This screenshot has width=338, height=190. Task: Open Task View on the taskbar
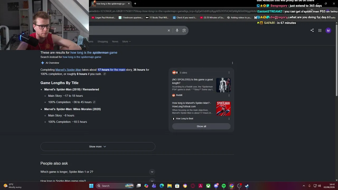pos(139,186)
